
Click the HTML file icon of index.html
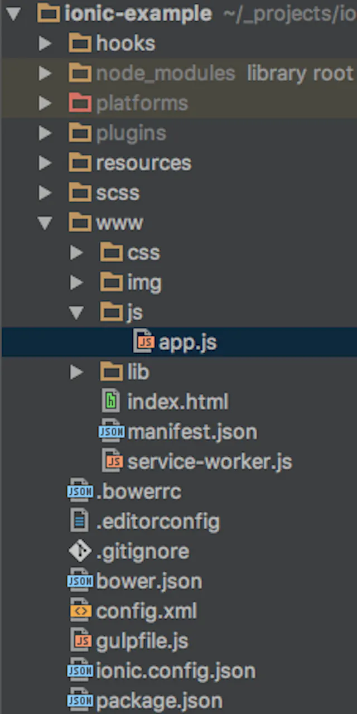[112, 401]
